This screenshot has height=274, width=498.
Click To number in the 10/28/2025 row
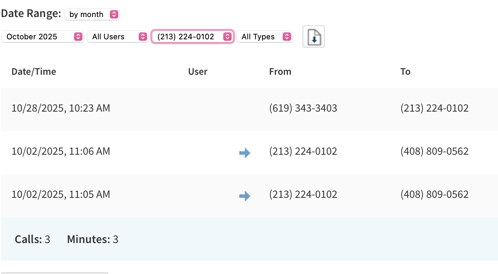point(434,108)
